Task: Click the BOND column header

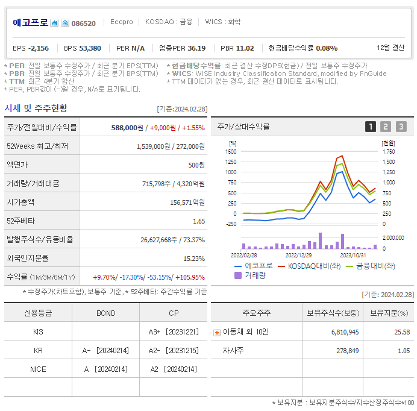Action: click(106, 313)
